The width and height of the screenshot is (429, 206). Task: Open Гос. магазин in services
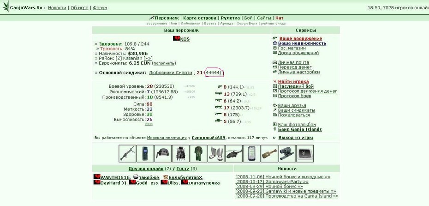coord(292,48)
